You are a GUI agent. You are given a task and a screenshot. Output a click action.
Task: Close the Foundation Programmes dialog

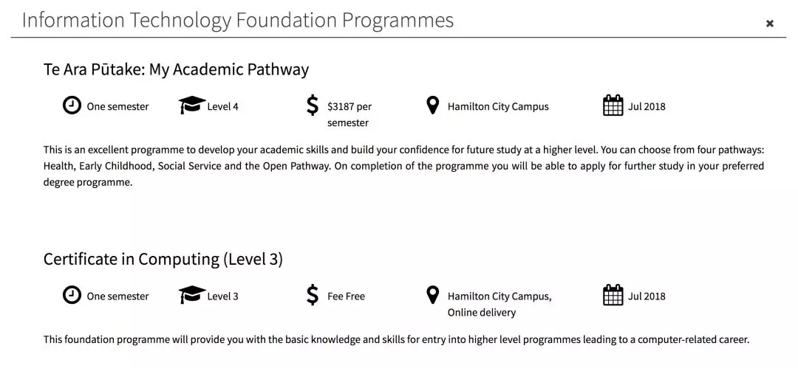pyautogui.click(x=769, y=24)
